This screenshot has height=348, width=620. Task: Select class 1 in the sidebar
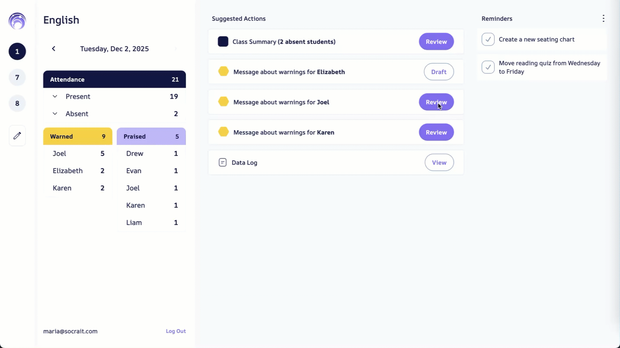(x=17, y=51)
